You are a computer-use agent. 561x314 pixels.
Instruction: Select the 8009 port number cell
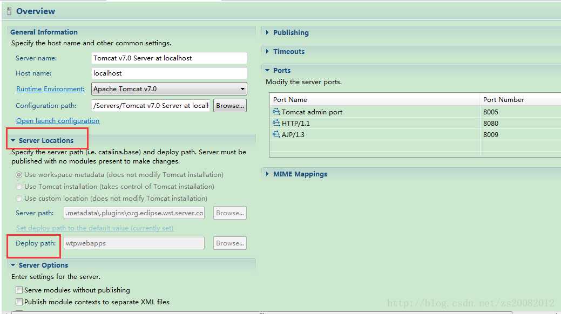pyautogui.click(x=490, y=135)
